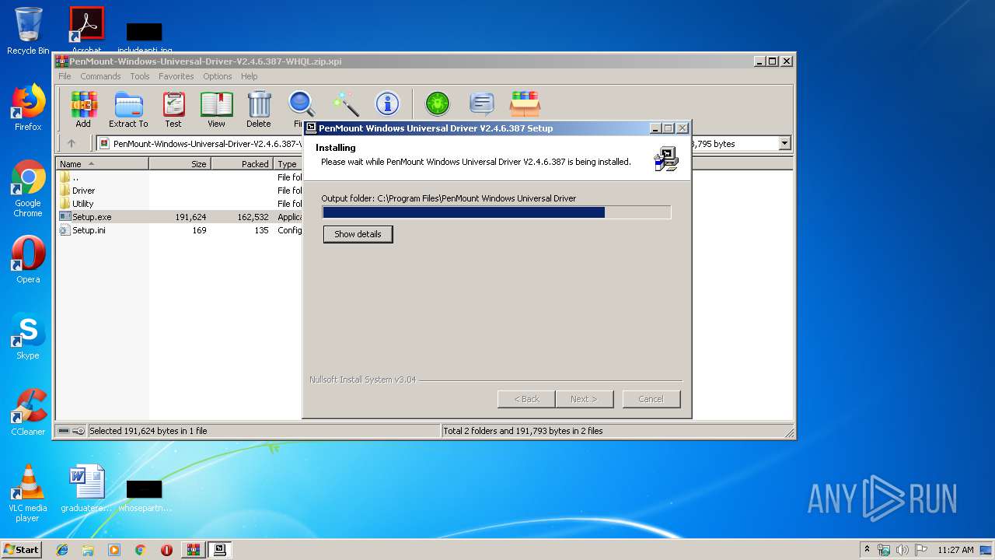Click the Test archive icon
995x560 pixels.
[173, 109]
